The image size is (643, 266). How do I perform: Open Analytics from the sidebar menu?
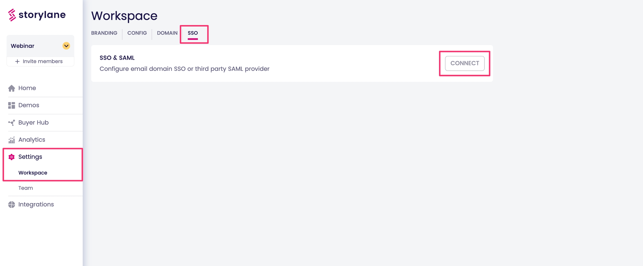pyautogui.click(x=32, y=140)
